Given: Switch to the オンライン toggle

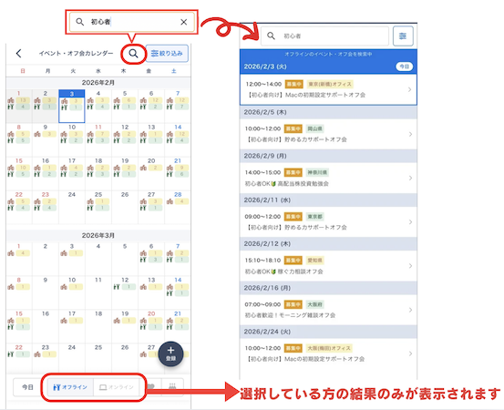Looking at the screenshot, I should [117, 387].
